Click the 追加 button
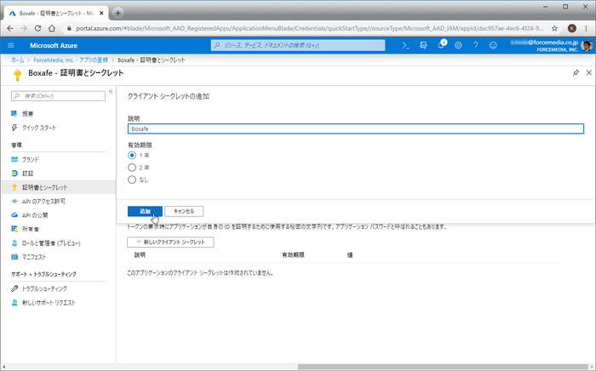596x371 pixels. pos(145,211)
